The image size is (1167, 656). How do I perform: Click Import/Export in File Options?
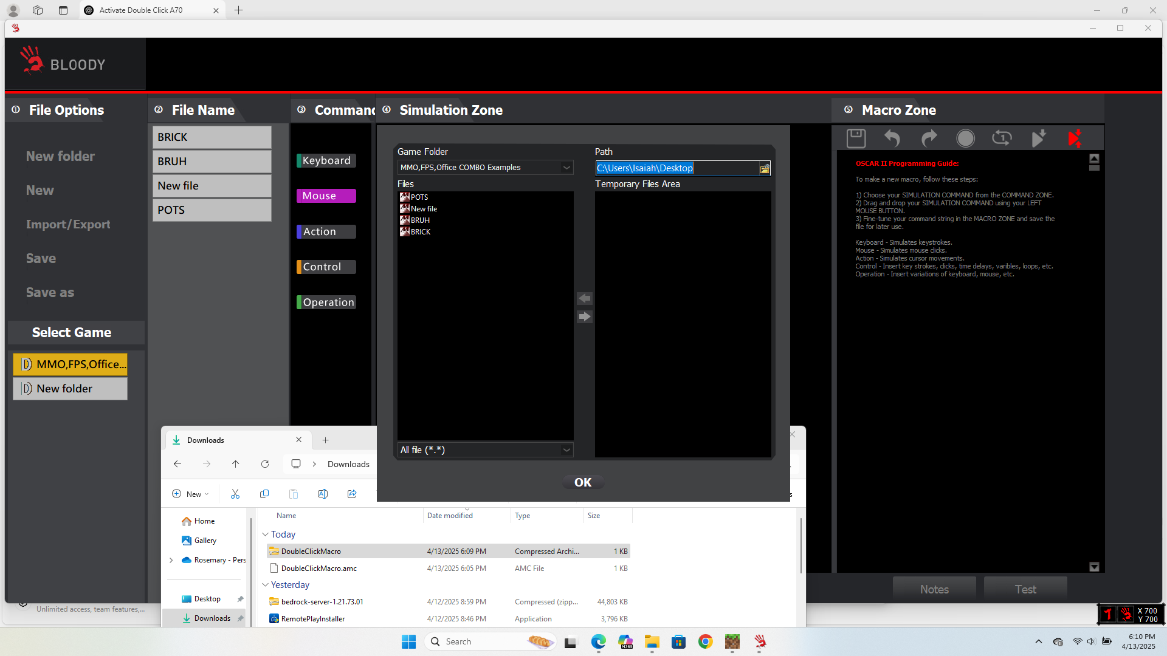pos(68,224)
